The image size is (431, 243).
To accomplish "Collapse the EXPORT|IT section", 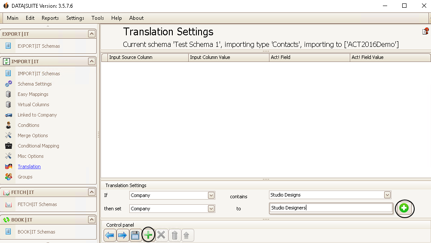I will pyautogui.click(x=92, y=34).
